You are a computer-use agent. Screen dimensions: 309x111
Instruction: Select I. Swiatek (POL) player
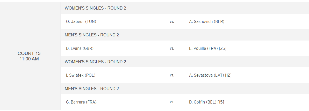coord(79,75)
